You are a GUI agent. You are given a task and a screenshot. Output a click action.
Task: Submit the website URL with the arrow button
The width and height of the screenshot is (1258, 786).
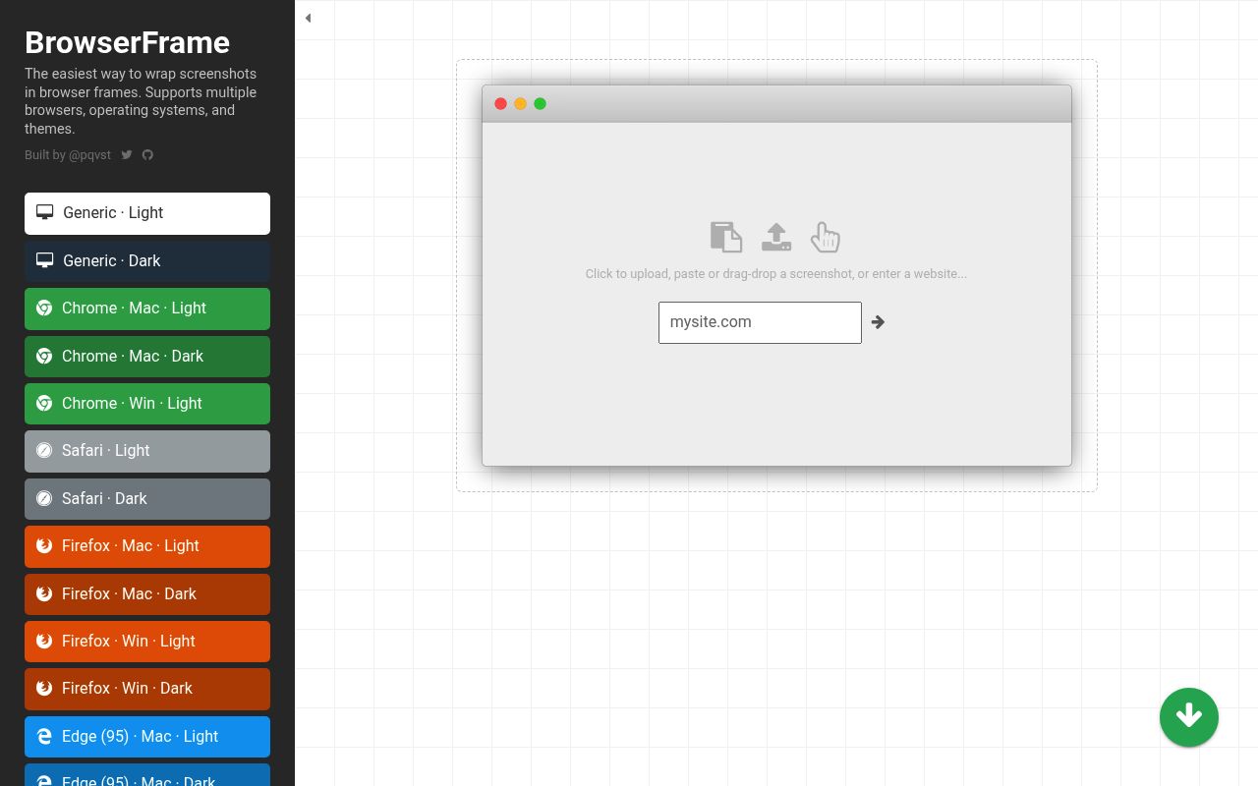coord(878,322)
